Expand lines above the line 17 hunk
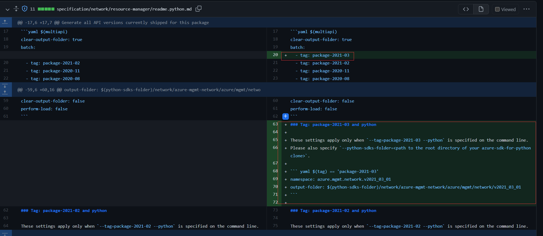 point(5,22)
